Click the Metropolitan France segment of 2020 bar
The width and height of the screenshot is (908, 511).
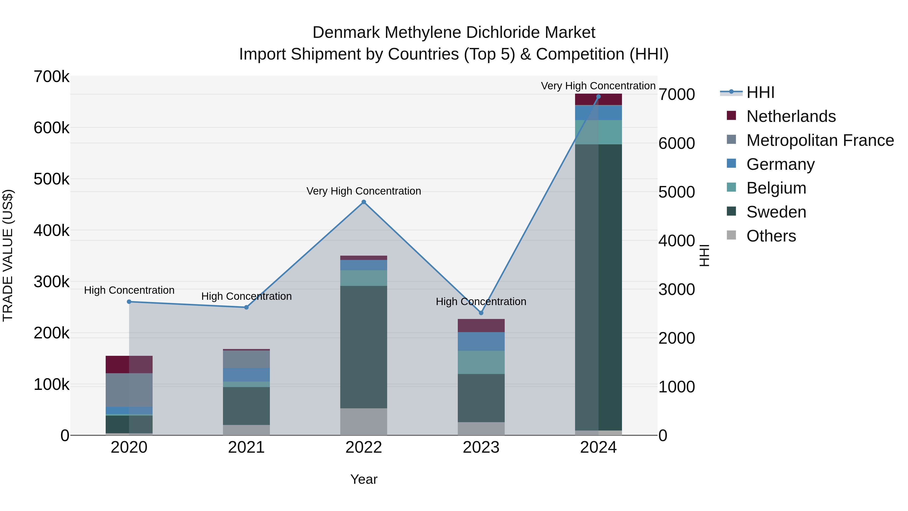(x=129, y=390)
